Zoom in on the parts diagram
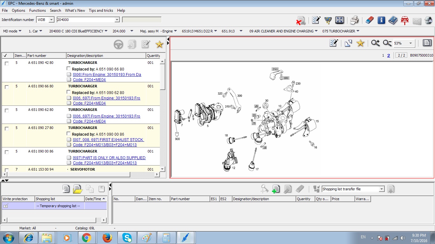Viewport: 435px width, 244px height. pos(375,43)
